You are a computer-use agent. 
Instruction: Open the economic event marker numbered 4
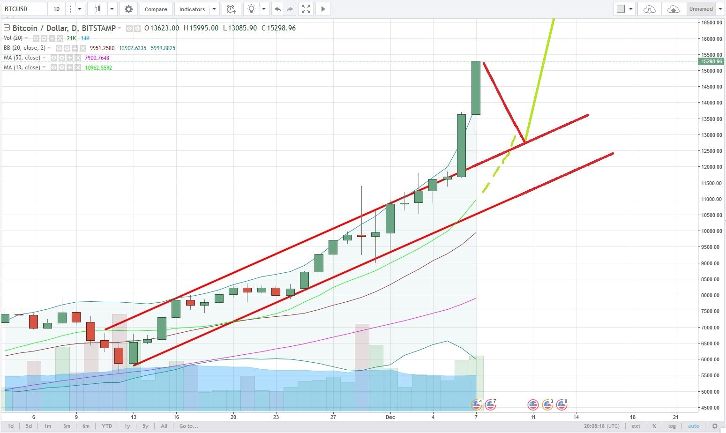(476, 404)
